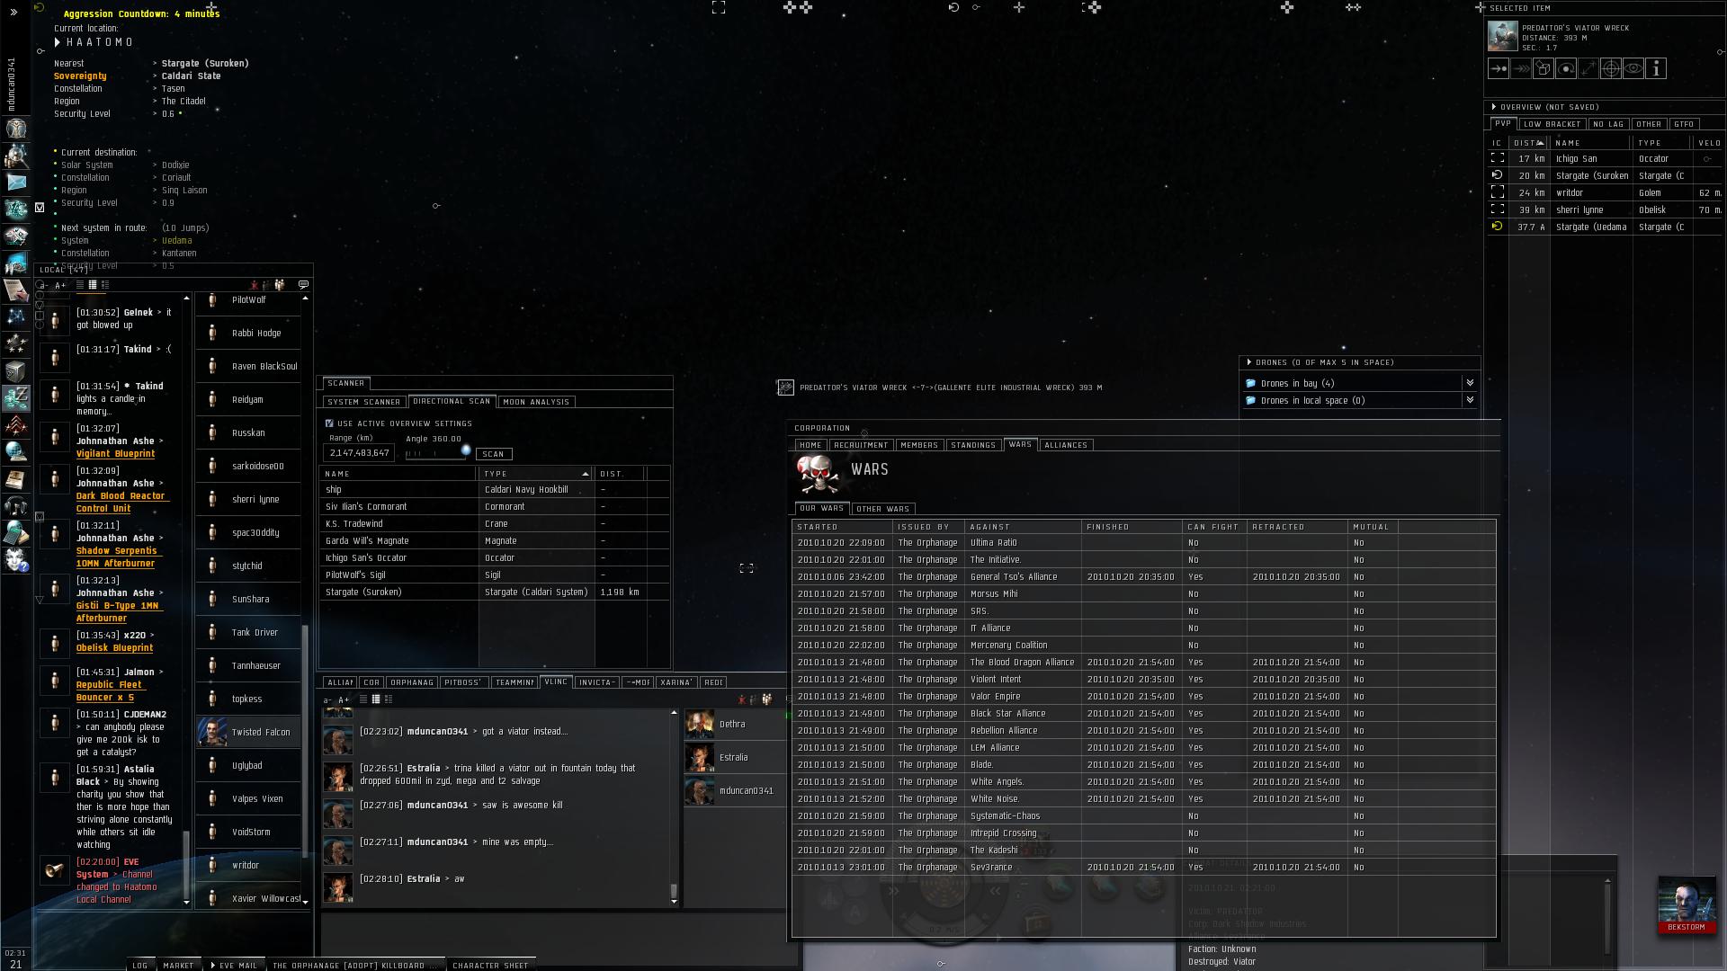Toggle Use Active Overview Settings checkbox
1727x971 pixels.
point(329,423)
